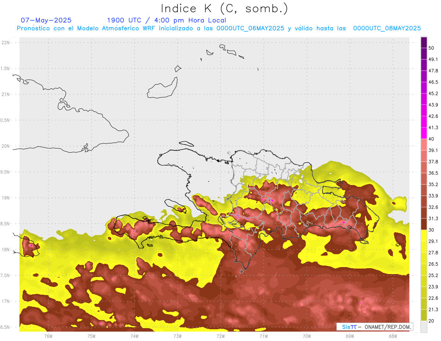Screen dimensions: 441x341
Task: Click the '22N' latitude label
Action: tap(5, 43)
